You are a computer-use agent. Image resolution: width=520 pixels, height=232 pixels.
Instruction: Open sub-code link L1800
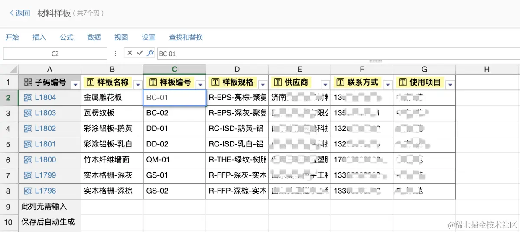tap(45, 160)
